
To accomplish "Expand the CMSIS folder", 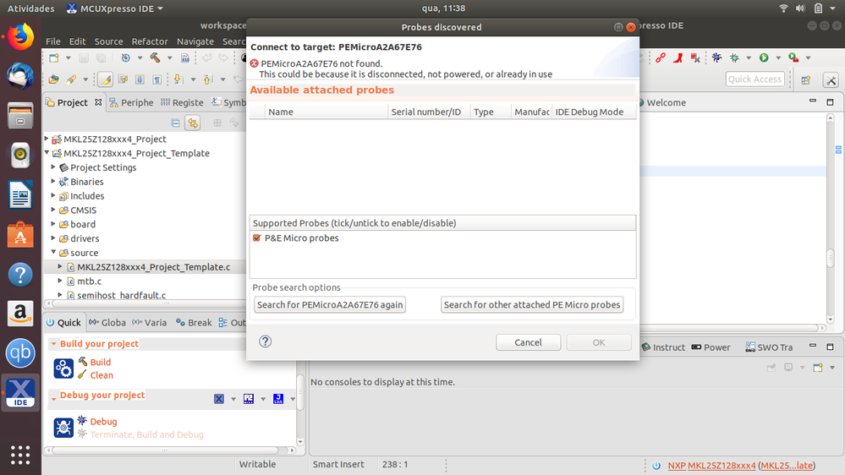I will tap(53, 210).
